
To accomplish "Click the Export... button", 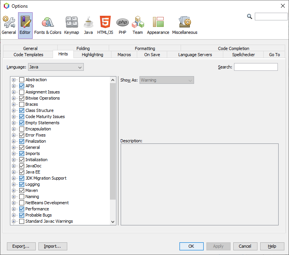I will pos(21,246).
